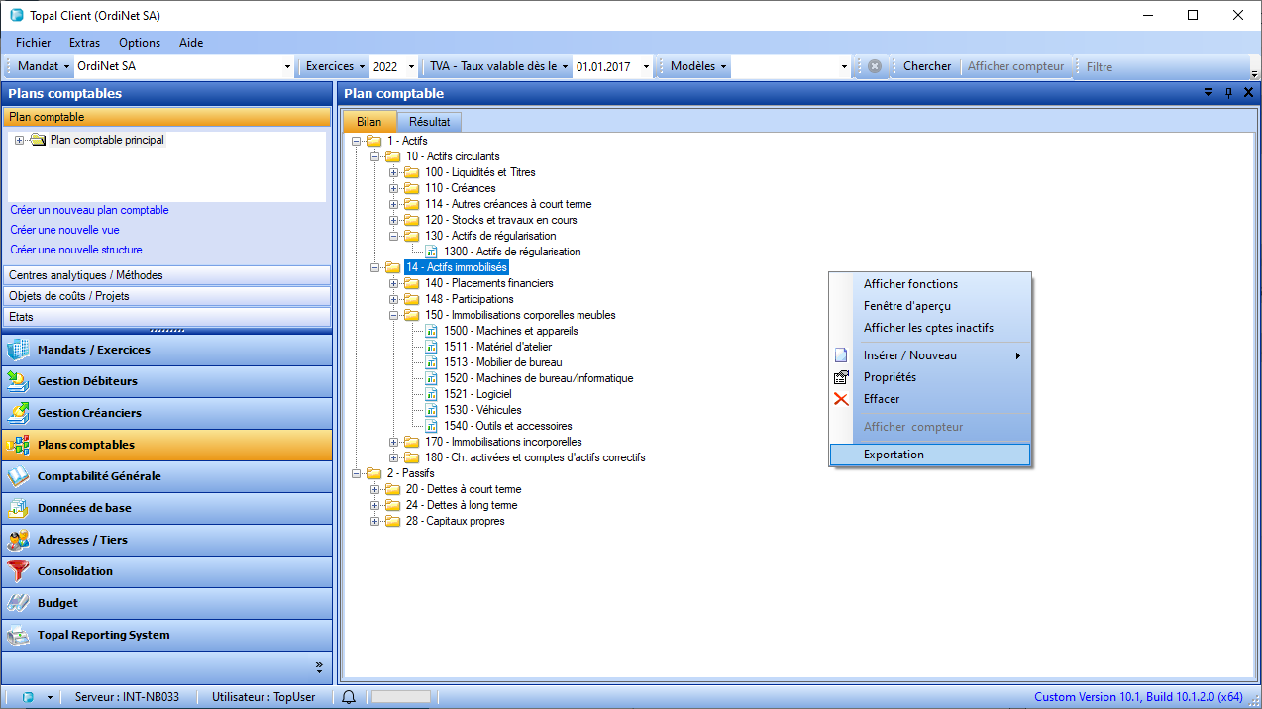1262x709 pixels.
Task: Click the Consolidation funnel icon
Action: pos(18,571)
